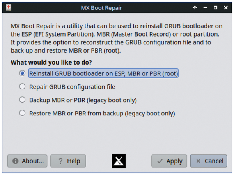Viewport: 234px width, 175px height.
Task: Maximize the MX Boot Repair window
Action: click(x=215, y=7)
